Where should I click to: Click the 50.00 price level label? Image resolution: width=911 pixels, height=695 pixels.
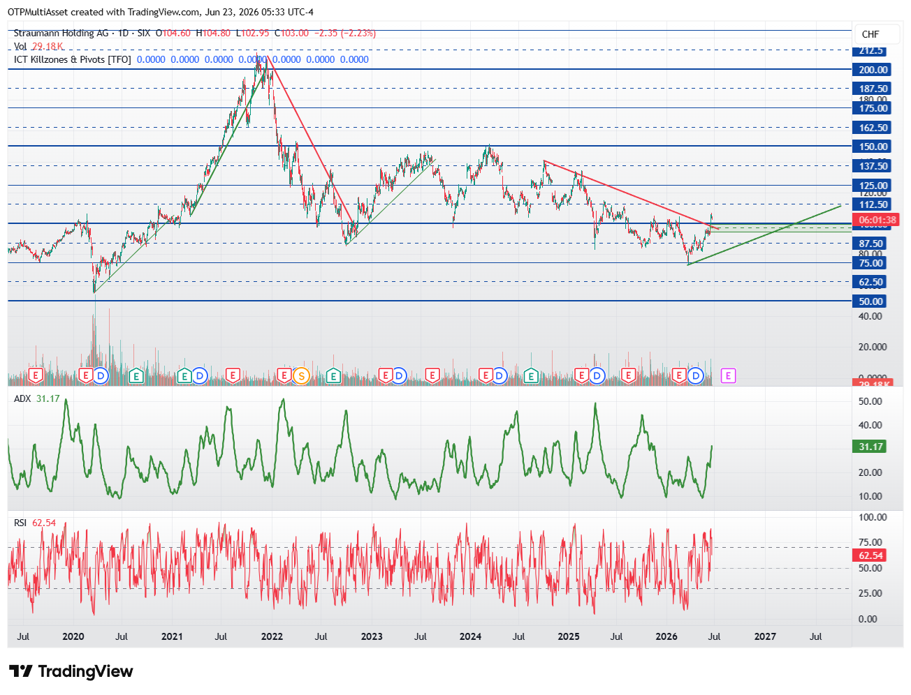click(870, 301)
